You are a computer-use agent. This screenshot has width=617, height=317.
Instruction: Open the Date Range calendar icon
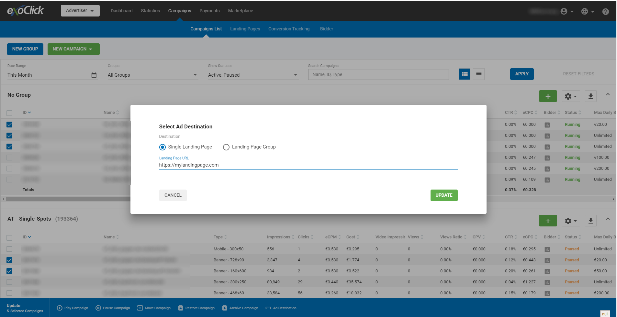tap(94, 75)
